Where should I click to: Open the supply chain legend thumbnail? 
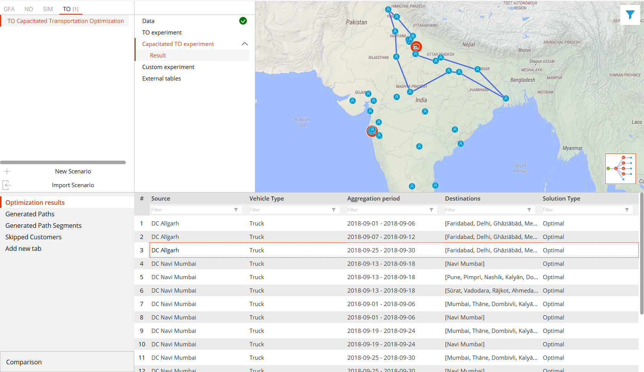click(x=620, y=169)
